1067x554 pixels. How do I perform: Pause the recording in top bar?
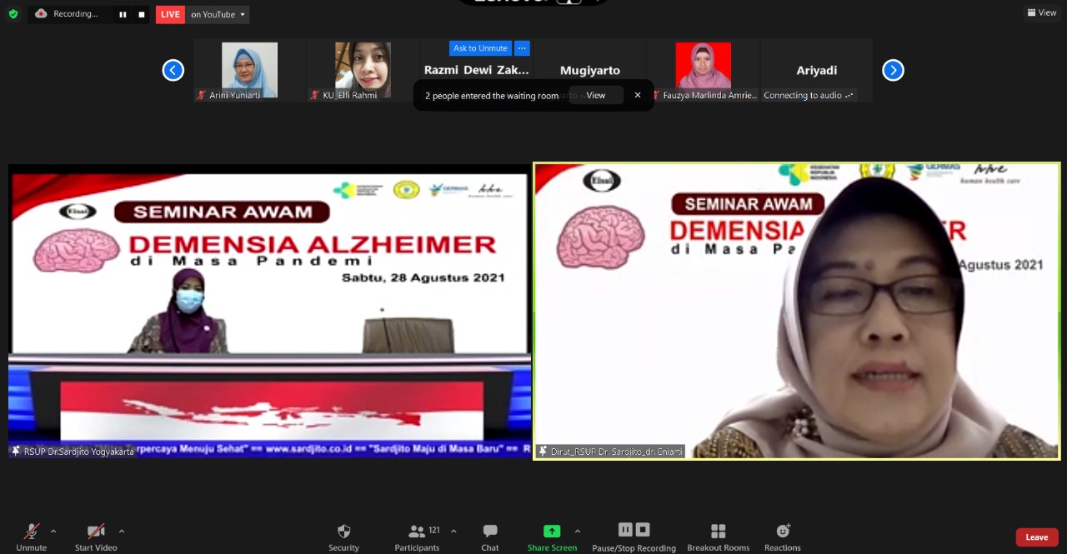tap(123, 14)
